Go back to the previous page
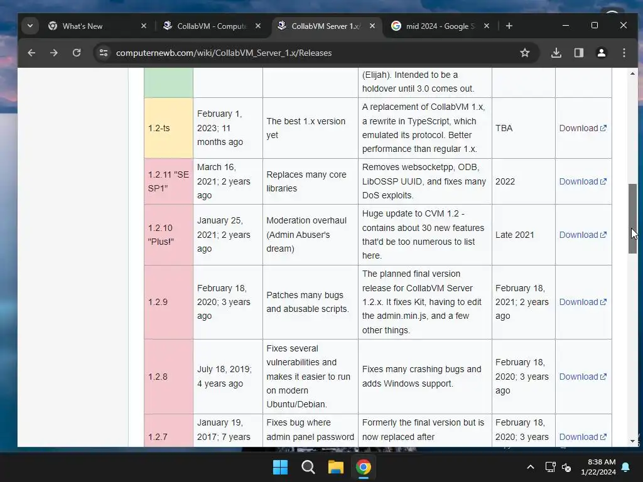This screenshot has height=482, width=643. (x=31, y=53)
